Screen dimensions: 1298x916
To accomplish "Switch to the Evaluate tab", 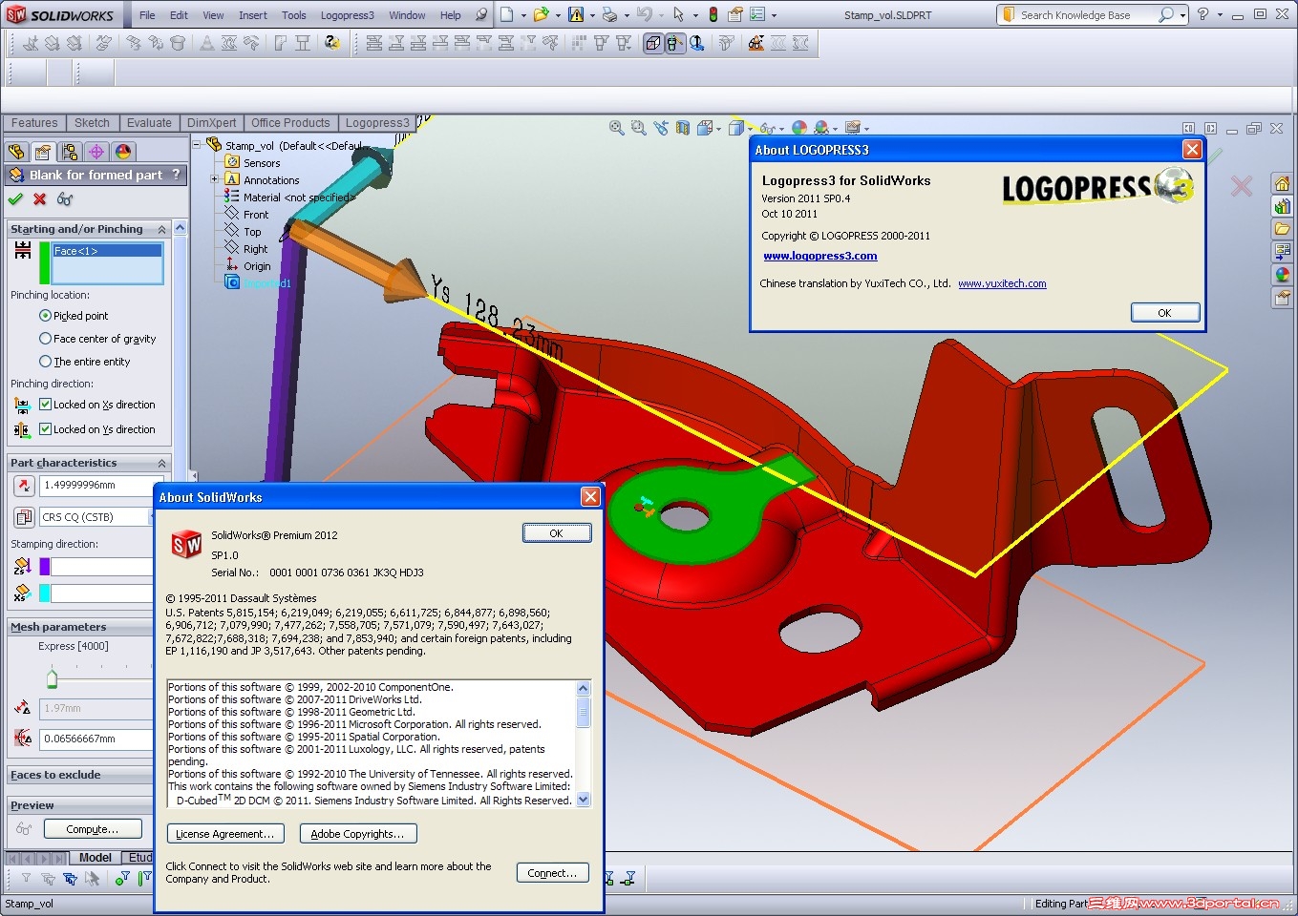I will pyautogui.click(x=149, y=123).
